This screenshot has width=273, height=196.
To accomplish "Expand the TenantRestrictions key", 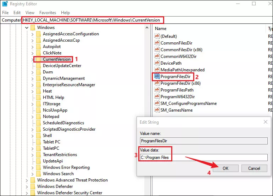I will (x=32, y=155).
